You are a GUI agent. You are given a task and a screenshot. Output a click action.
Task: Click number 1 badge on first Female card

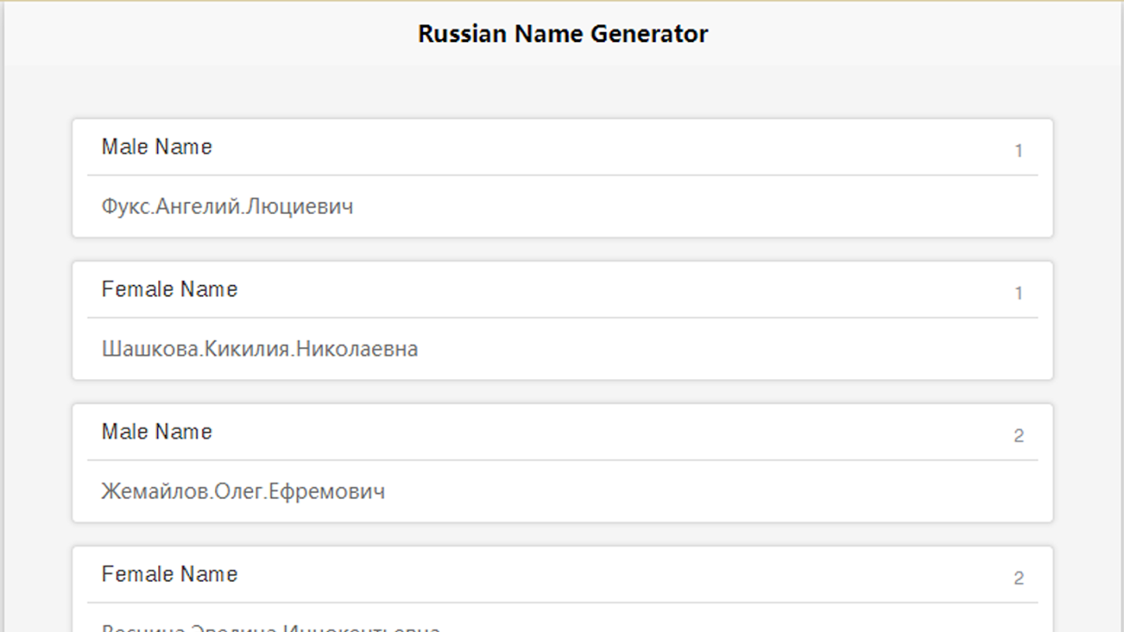click(1018, 294)
